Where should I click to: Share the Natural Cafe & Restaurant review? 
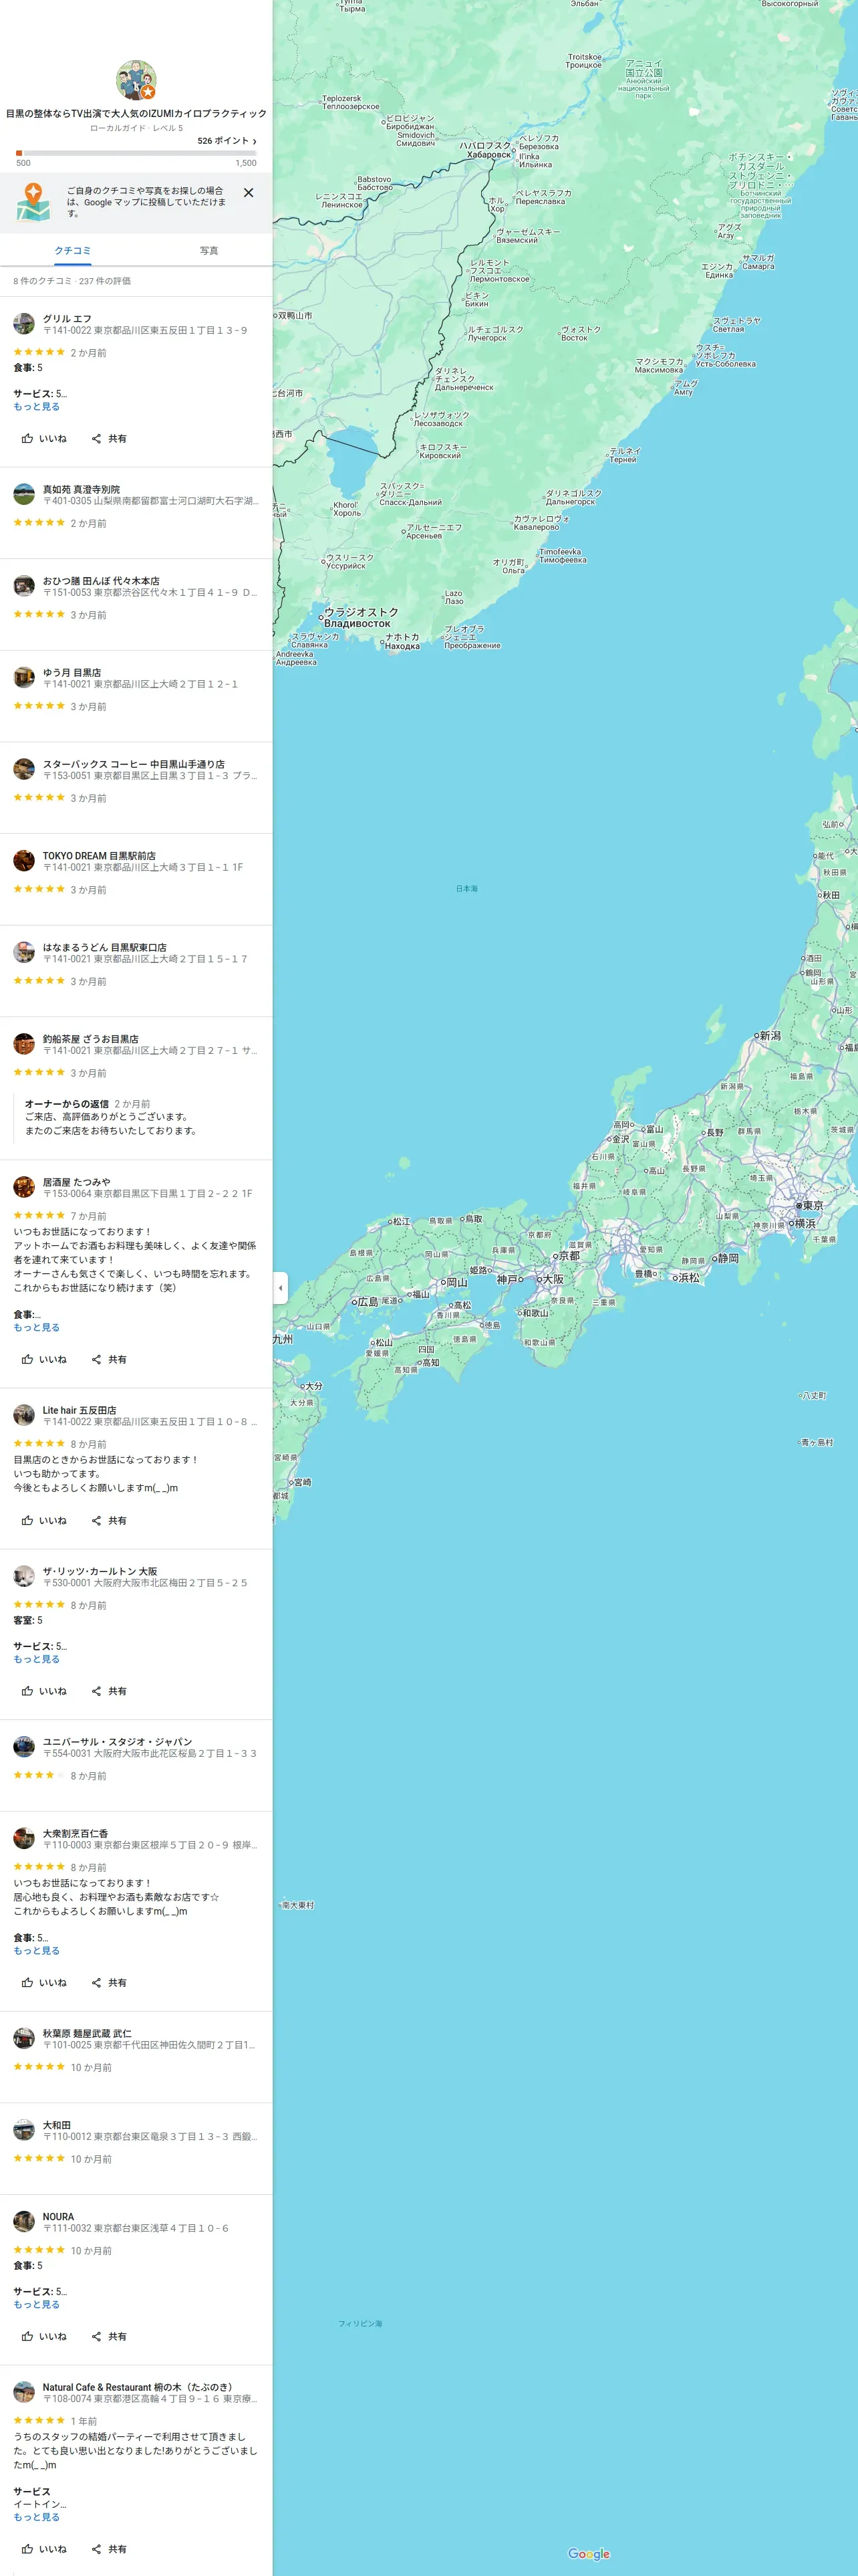109,2549
